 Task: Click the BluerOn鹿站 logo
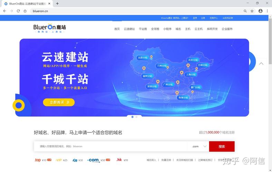(50, 28)
